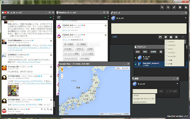Click the floppy-disk save draft icon
The image size is (190, 119).
tap(160, 37)
